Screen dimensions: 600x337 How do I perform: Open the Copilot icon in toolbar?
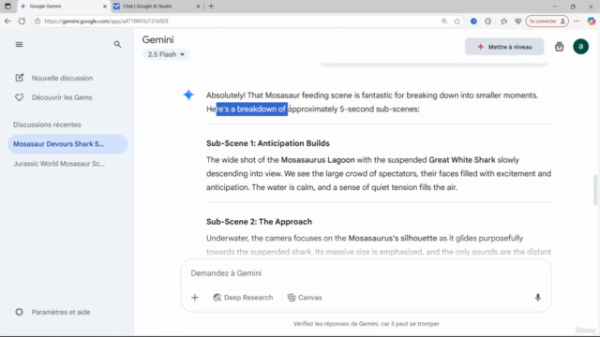pyautogui.click(x=592, y=22)
